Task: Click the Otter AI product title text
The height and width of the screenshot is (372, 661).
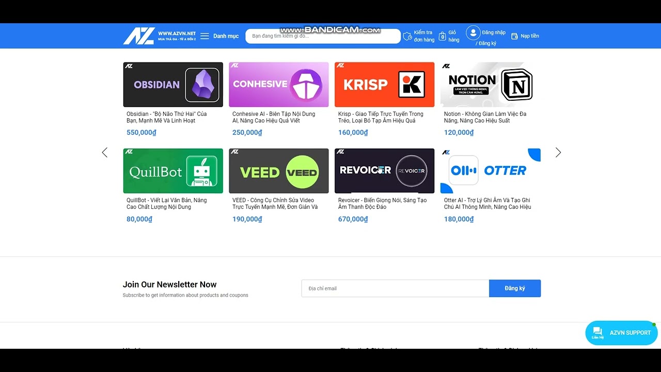Action: pyautogui.click(x=487, y=204)
